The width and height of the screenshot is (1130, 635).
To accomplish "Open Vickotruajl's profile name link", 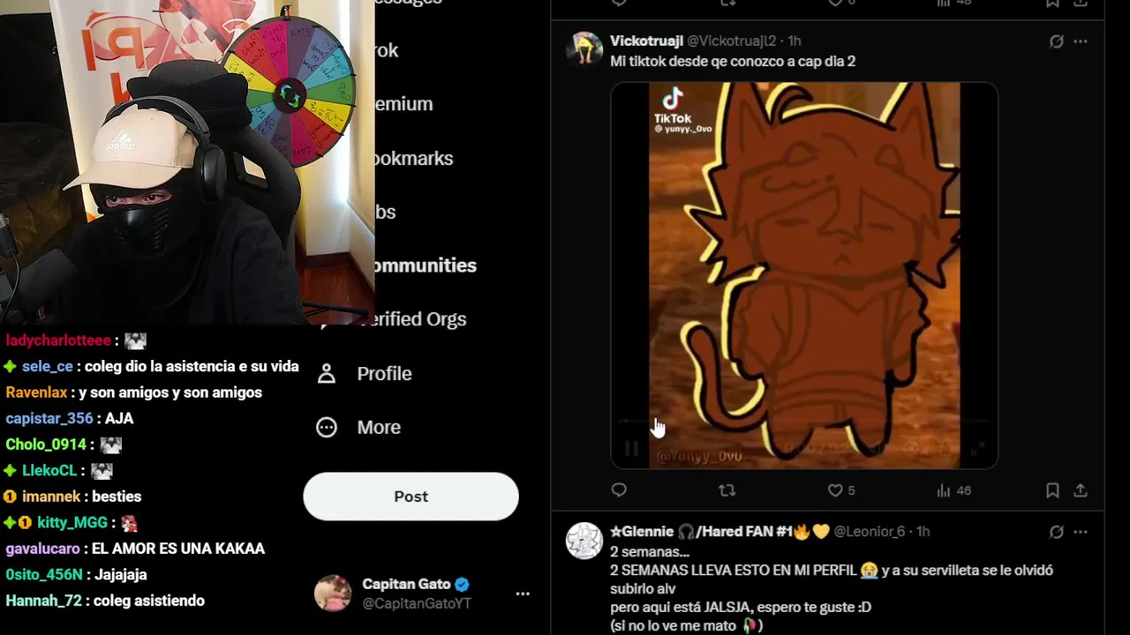I will pyautogui.click(x=646, y=41).
